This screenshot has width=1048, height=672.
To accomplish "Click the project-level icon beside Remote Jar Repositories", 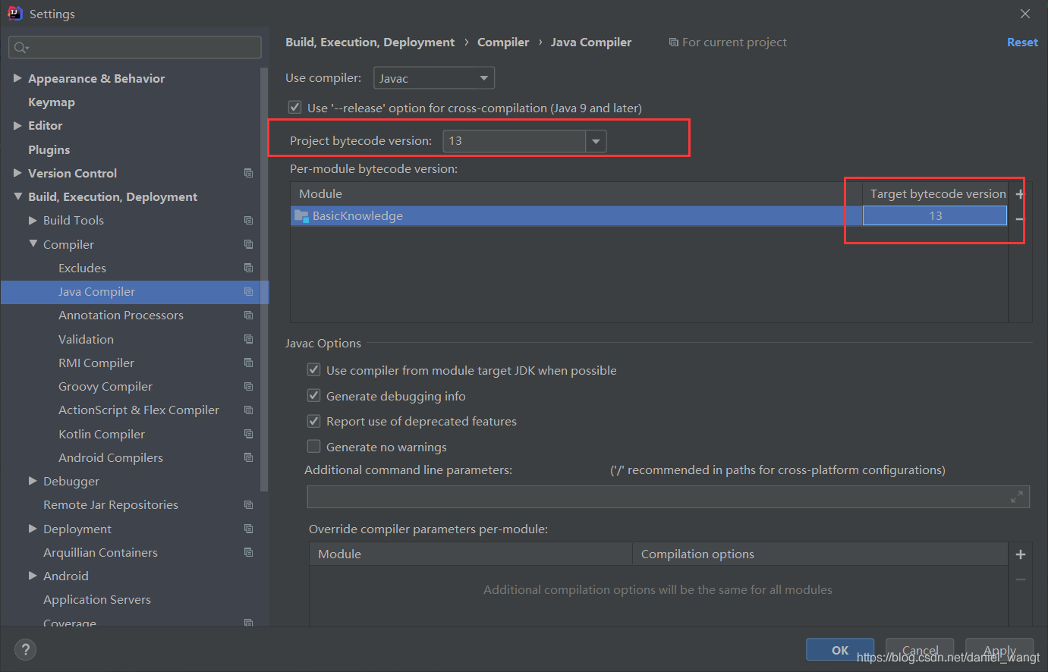I will pos(248,504).
